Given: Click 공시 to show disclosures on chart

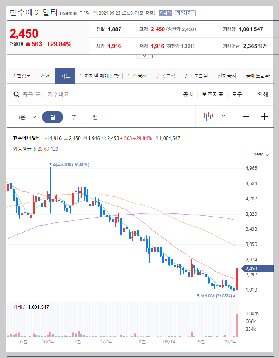Looking at the screenshot, I should [x=189, y=94].
